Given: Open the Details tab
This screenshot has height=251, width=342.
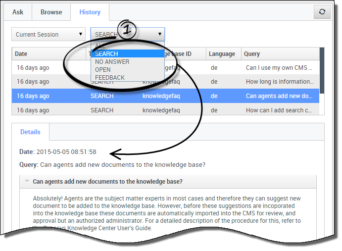Looking at the screenshot, I should click(31, 132).
